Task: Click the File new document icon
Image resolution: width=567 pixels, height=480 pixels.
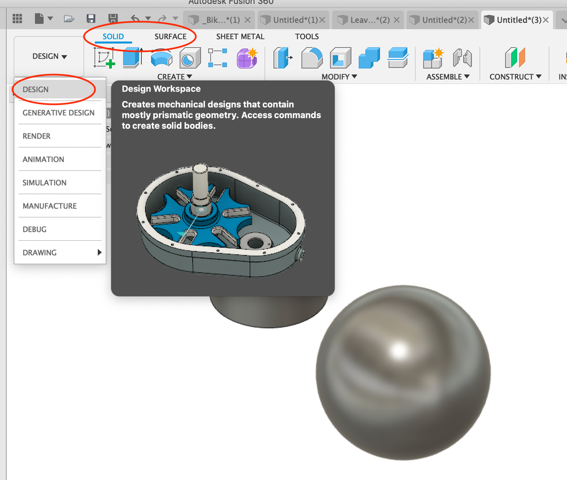Action: [x=39, y=18]
